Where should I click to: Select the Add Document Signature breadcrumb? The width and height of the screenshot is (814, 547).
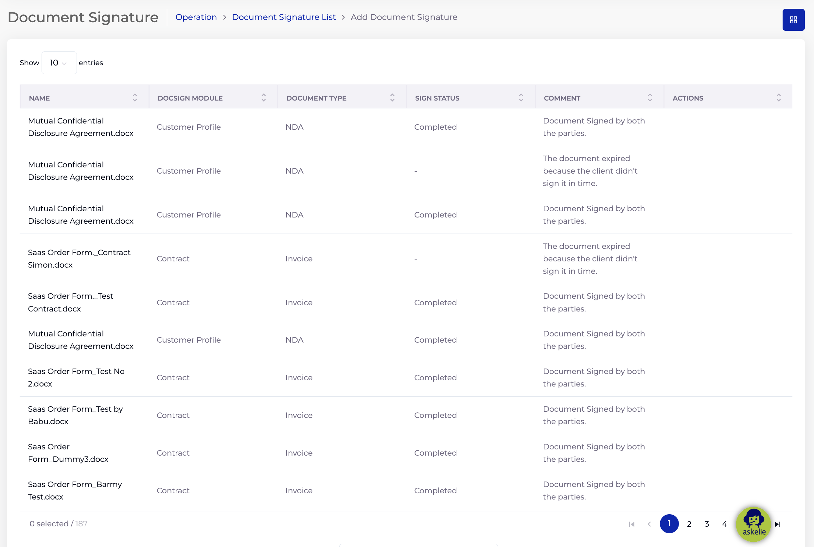[x=404, y=17]
